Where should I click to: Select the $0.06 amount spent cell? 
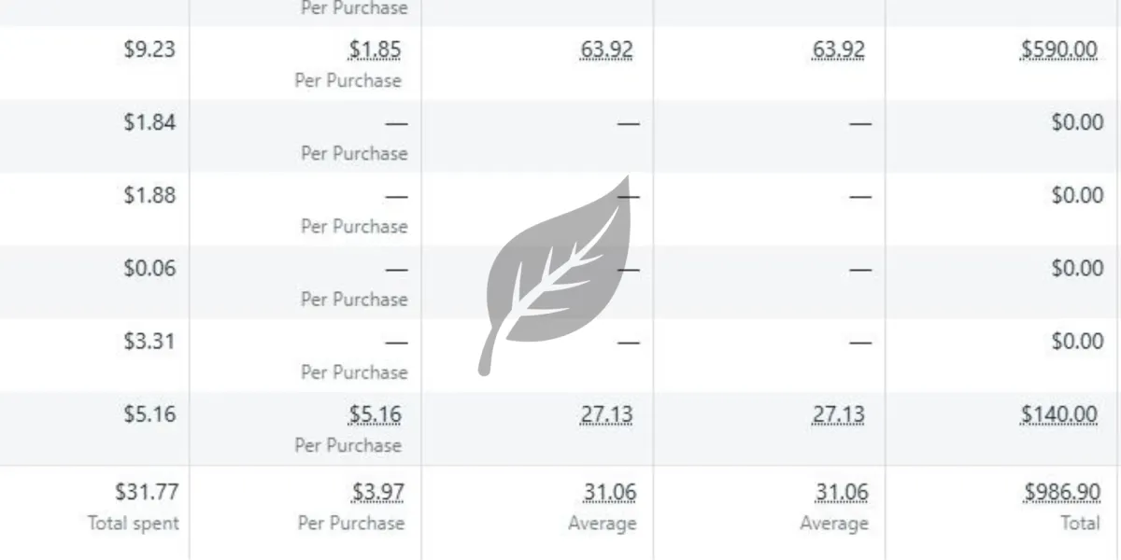(x=149, y=268)
